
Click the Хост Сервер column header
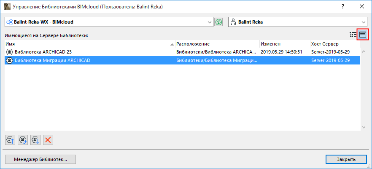333,44
